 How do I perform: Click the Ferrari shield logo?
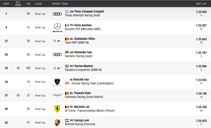point(57,109)
